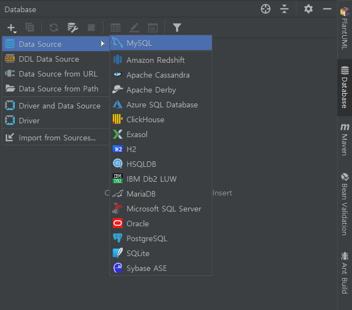Select Microsoft SQL Server entry
Screen dimensions: 352x310
point(161,209)
